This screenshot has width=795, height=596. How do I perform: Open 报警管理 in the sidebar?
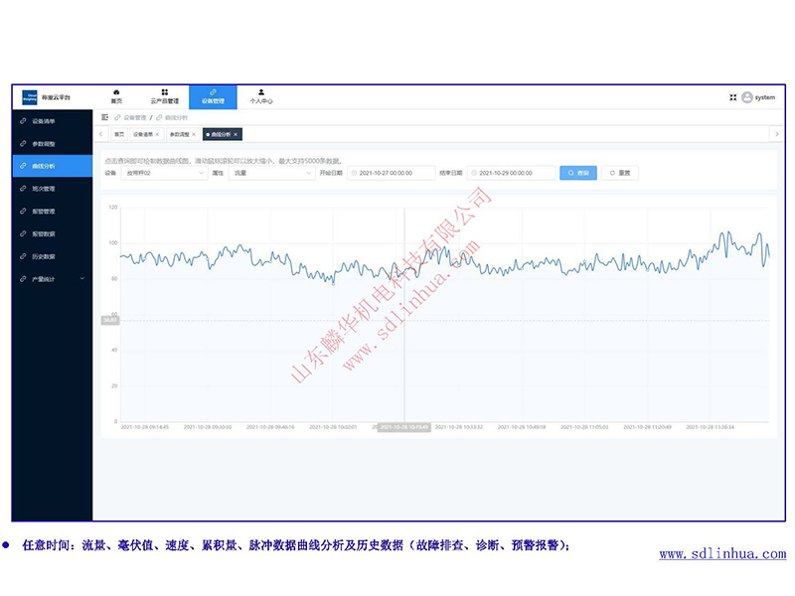(53, 212)
